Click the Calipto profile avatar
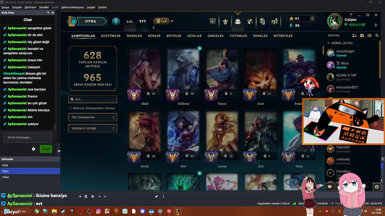Viewport: 385px width, 216px height. tap(335, 21)
